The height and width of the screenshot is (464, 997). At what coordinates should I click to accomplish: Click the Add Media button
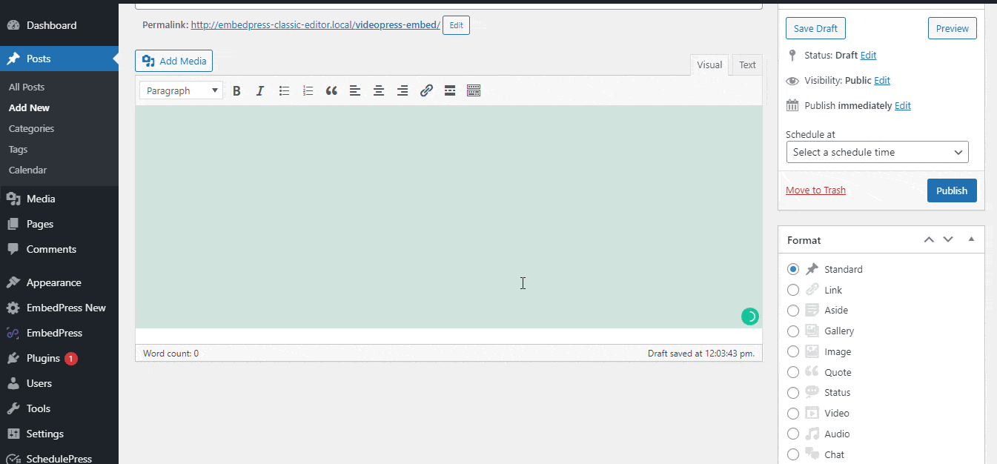174,61
